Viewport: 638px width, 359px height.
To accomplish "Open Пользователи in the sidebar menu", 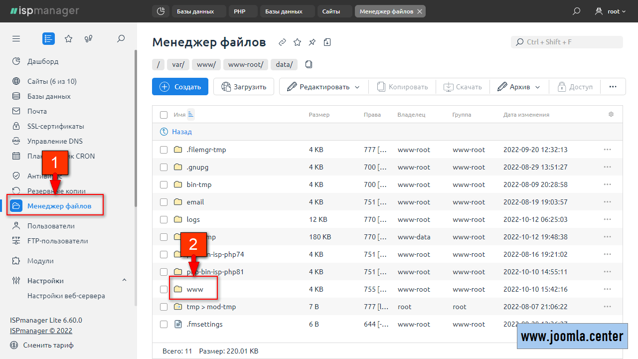I will 51,226.
